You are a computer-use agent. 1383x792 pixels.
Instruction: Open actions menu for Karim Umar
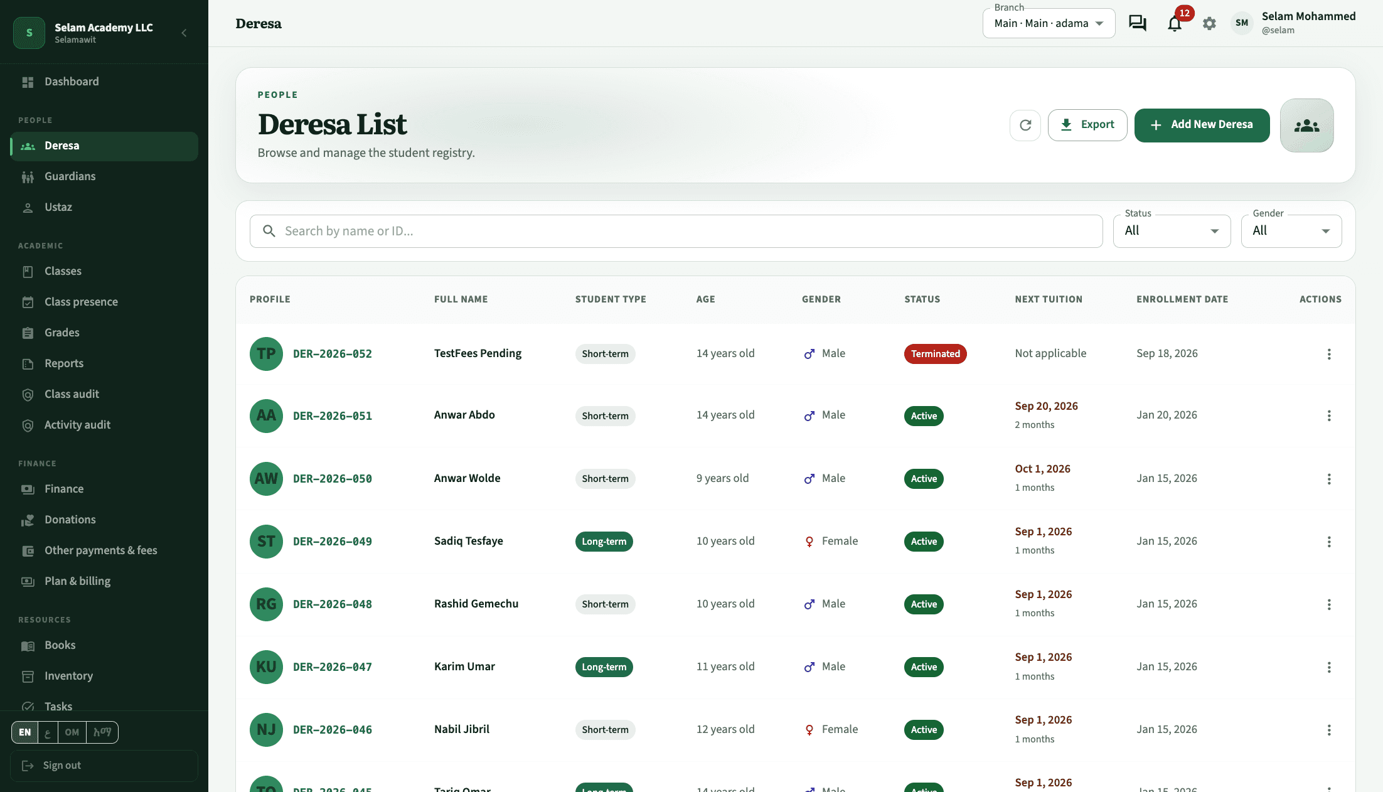[1328, 667]
